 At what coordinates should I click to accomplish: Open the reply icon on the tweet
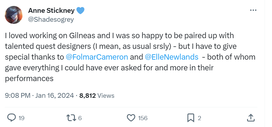pos(11,118)
